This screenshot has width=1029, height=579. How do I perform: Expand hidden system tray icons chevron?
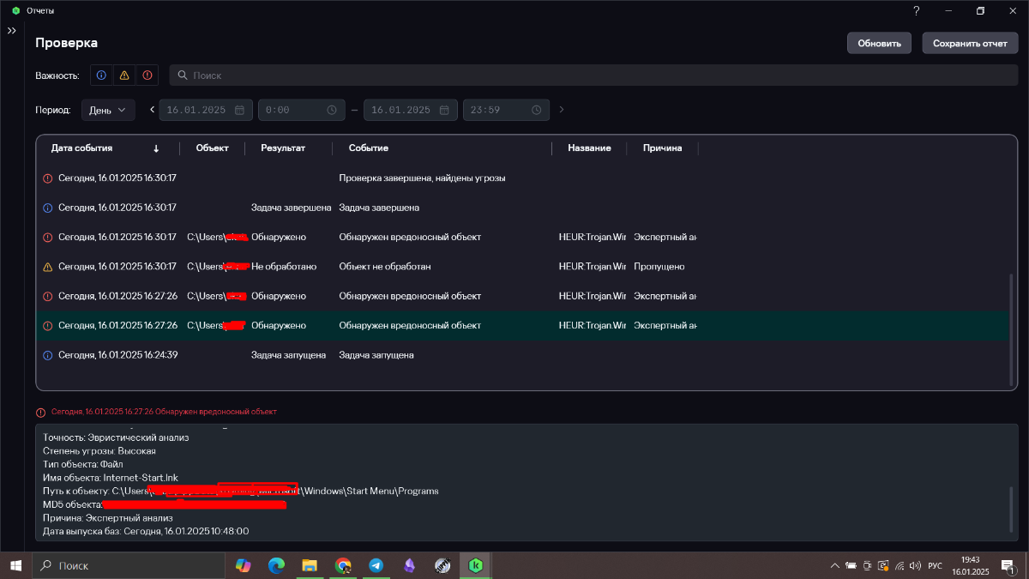point(834,566)
